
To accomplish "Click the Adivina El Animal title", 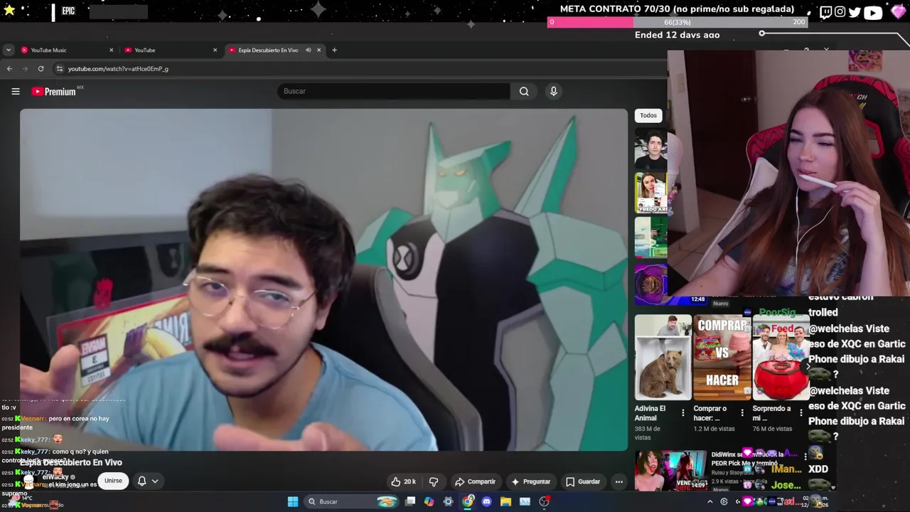I will [x=650, y=412].
